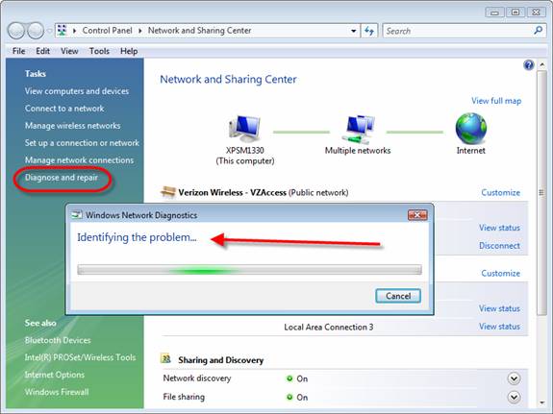Click the refresh arrows icon beside address bar
553x414 pixels.
(369, 31)
